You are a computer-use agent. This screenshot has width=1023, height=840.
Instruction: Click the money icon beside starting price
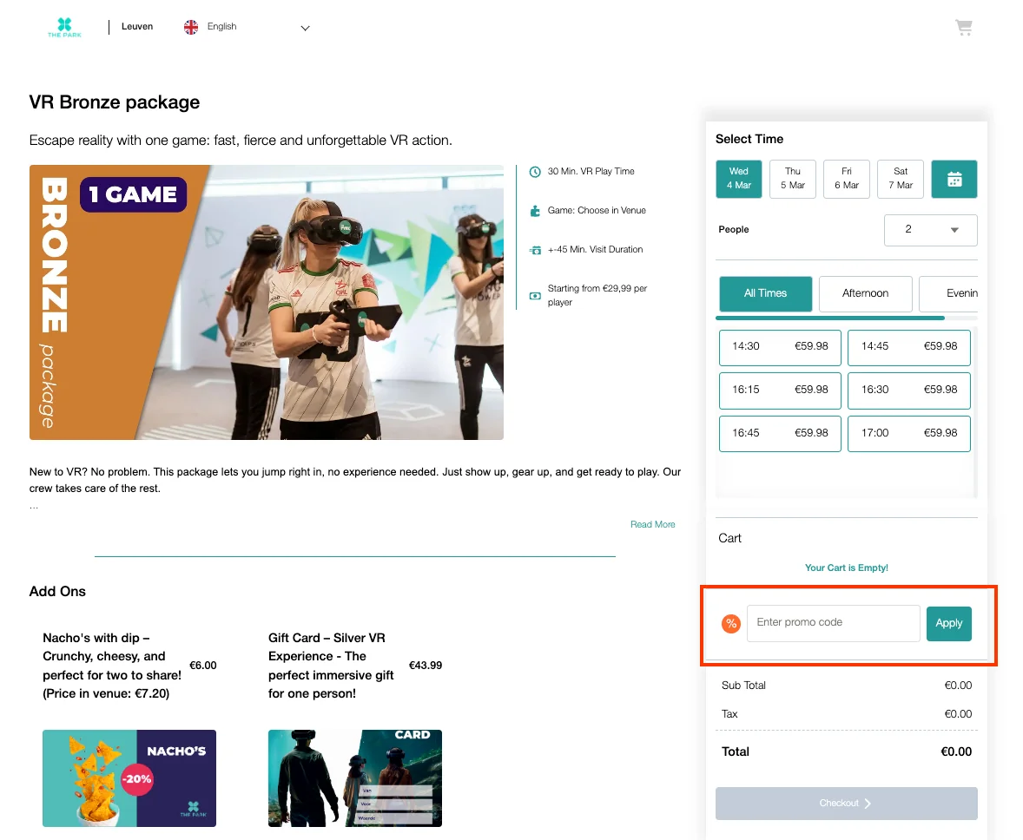pyautogui.click(x=535, y=296)
